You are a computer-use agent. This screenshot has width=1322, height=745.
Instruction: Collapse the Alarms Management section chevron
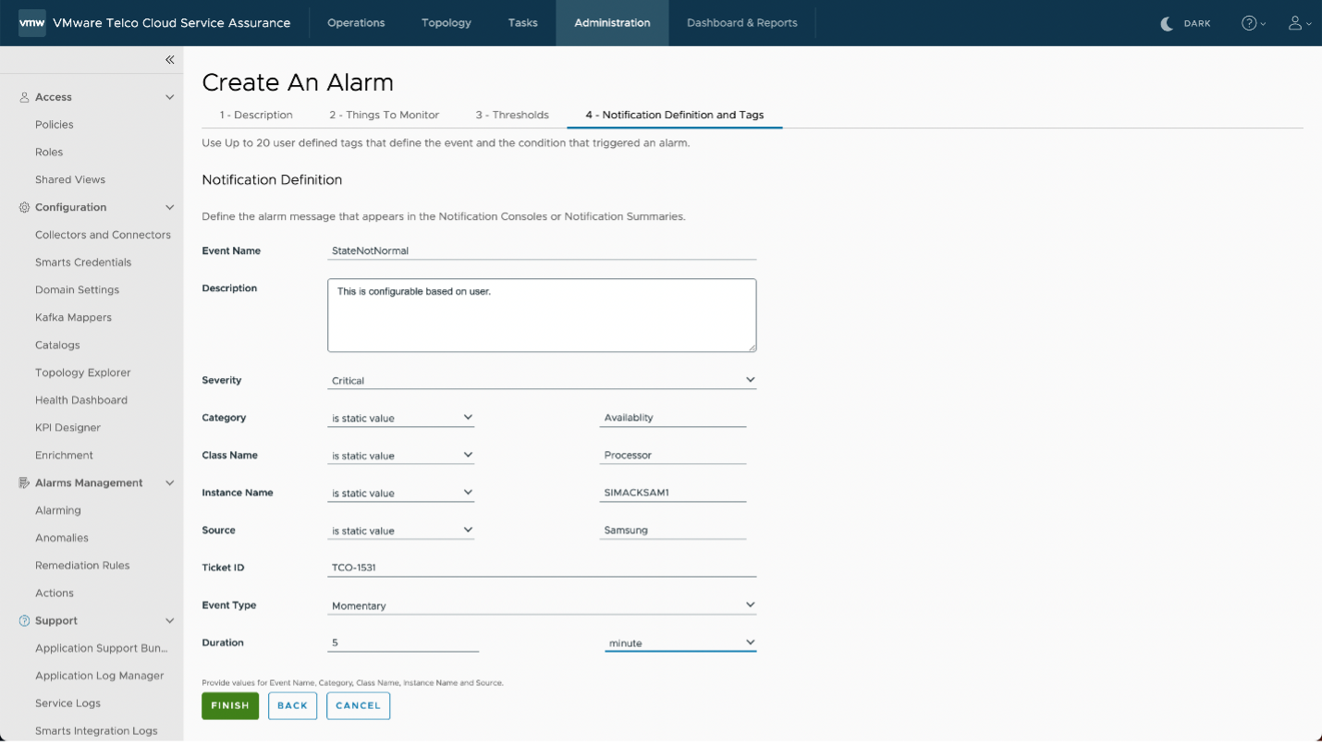click(x=170, y=483)
